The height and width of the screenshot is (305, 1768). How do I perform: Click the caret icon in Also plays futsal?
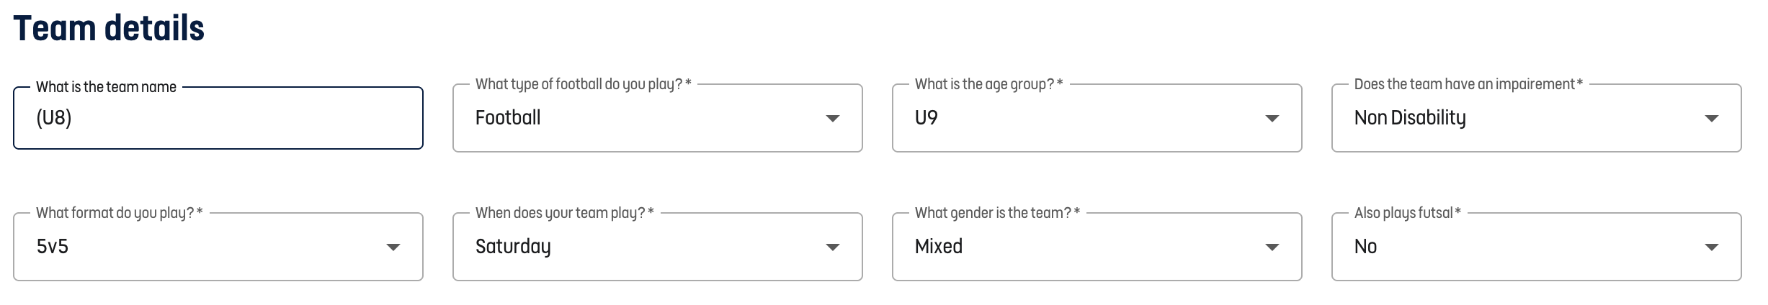[1711, 247]
